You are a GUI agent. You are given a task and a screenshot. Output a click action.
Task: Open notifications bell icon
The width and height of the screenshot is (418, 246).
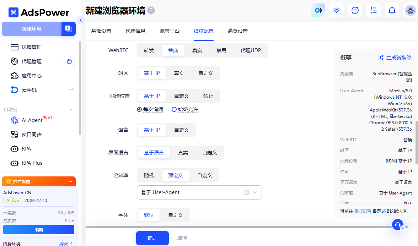click(392, 10)
